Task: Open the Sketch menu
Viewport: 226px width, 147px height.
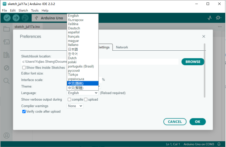Action: (x=23, y=11)
